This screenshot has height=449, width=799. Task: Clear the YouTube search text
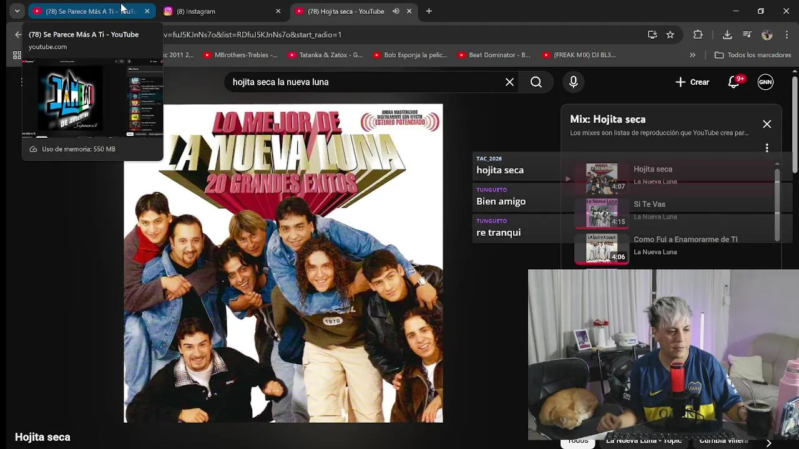pyautogui.click(x=509, y=82)
